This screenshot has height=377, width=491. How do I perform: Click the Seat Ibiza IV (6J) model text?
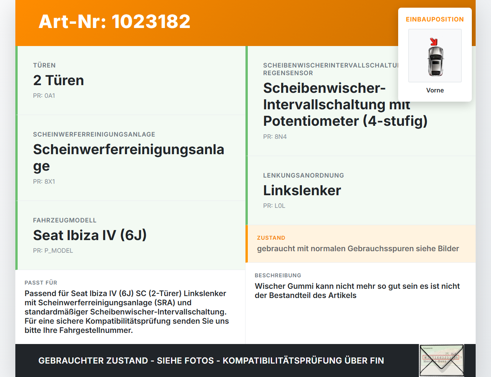[x=90, y=235]
